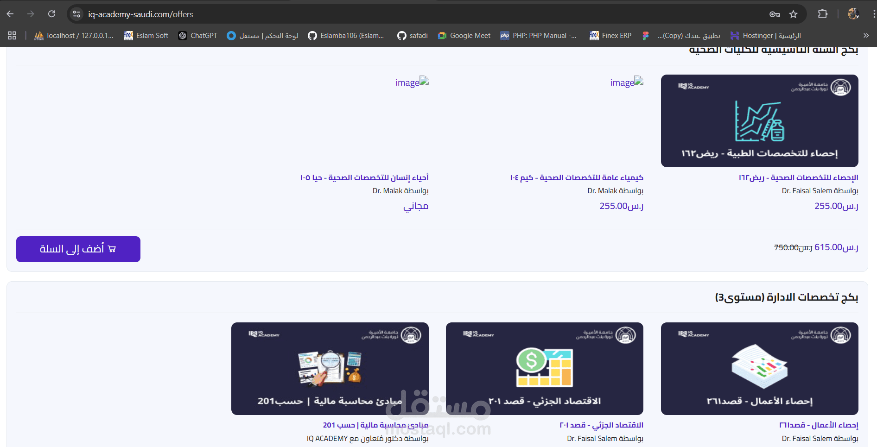Open the saved passwords key icon
The height and width of the screenshot is (447, 877).
775,14
